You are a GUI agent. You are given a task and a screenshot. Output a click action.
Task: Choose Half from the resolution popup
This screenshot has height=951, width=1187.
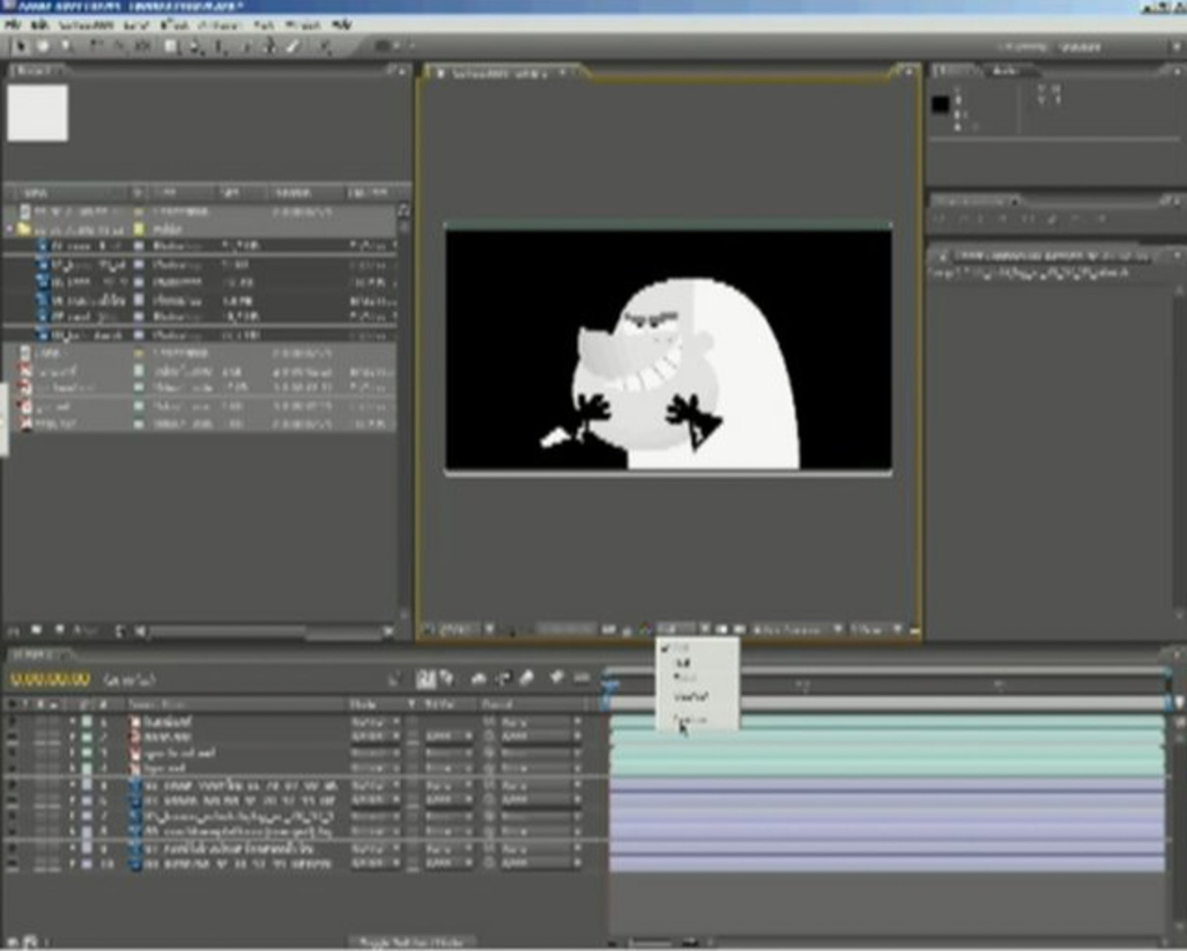click(x=682, y=663)
